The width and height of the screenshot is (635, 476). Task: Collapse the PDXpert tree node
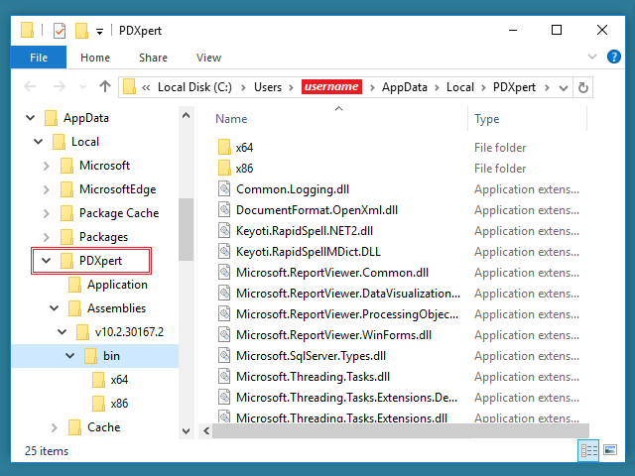pyautogui.click(x=47, y=261)
